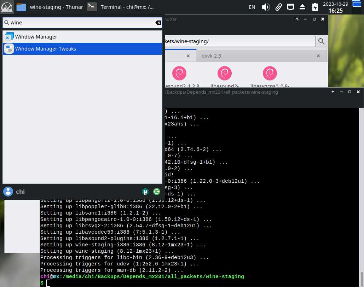Screen dimensions: 364x287
Task: Click the Thunar search magnifier button
Action: [321, 41]
